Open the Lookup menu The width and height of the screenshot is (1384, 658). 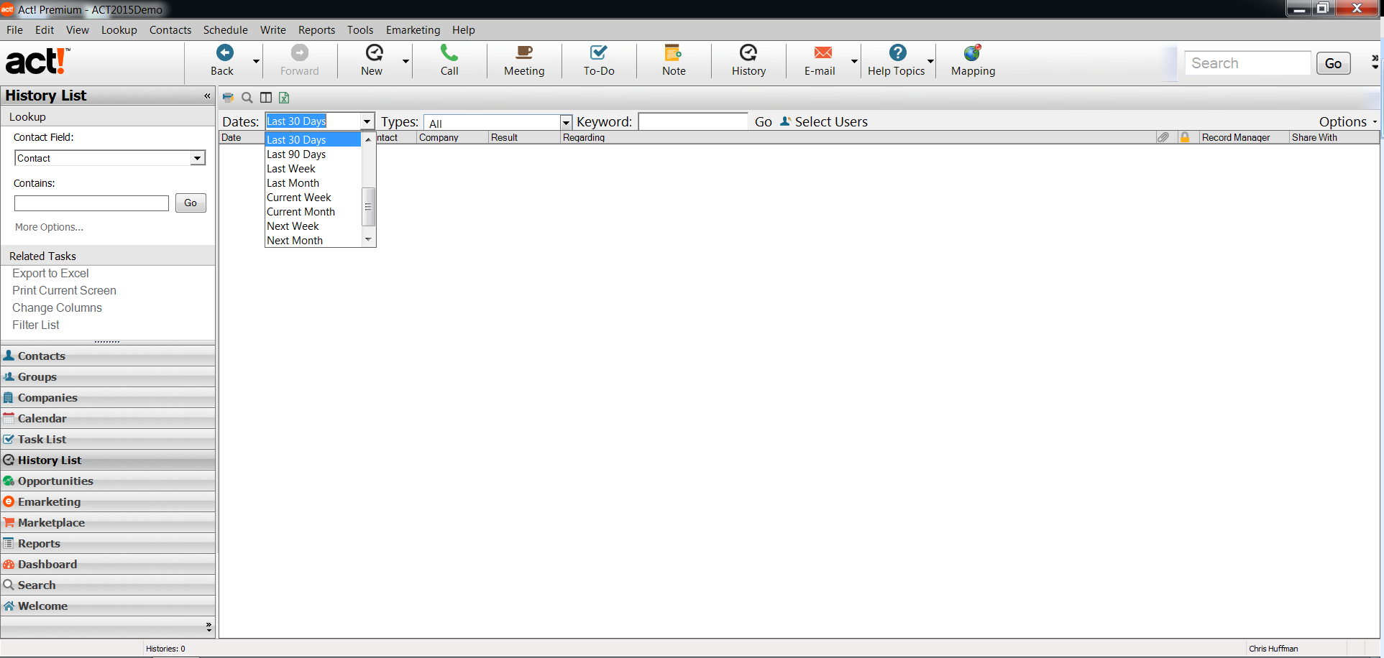[119, 30]
